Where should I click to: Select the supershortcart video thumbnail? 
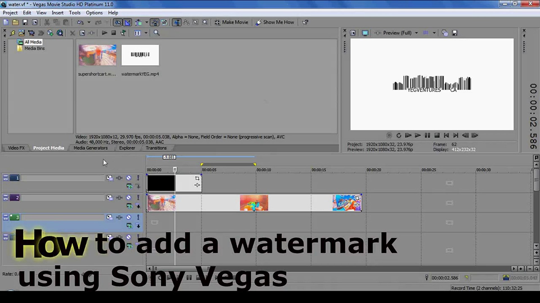pos(97,55)
